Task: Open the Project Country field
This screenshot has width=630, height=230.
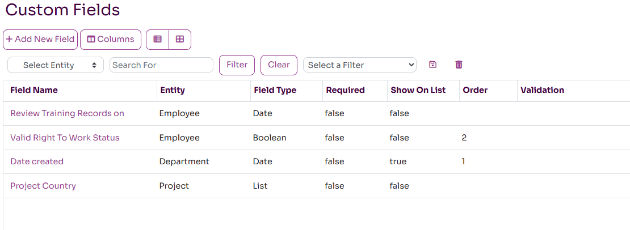Action: 43,186
